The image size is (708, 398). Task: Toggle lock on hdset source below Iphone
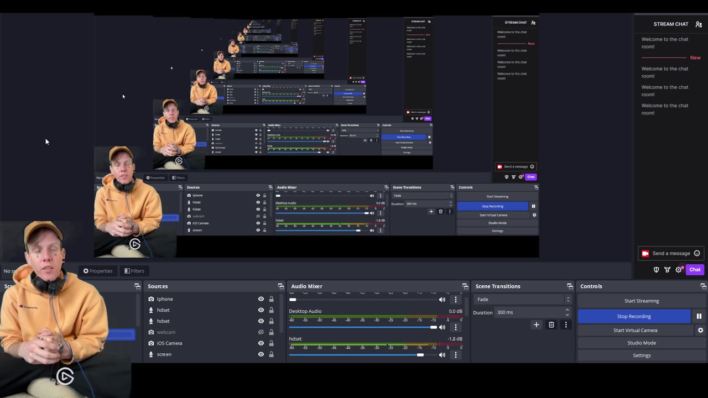click(271, 310)
